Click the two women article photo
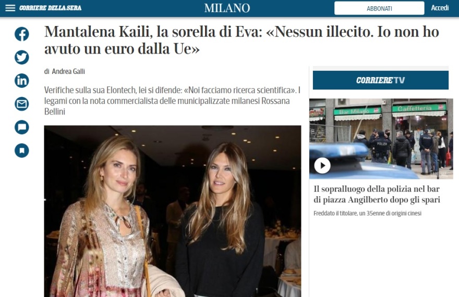Screen dimensions: 459x297 click(x=173, y=211)
